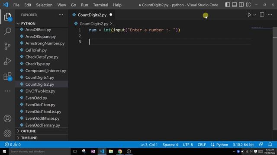Open the Run and Debug view
Screen dimensions: 277x155
click(7, 61)
